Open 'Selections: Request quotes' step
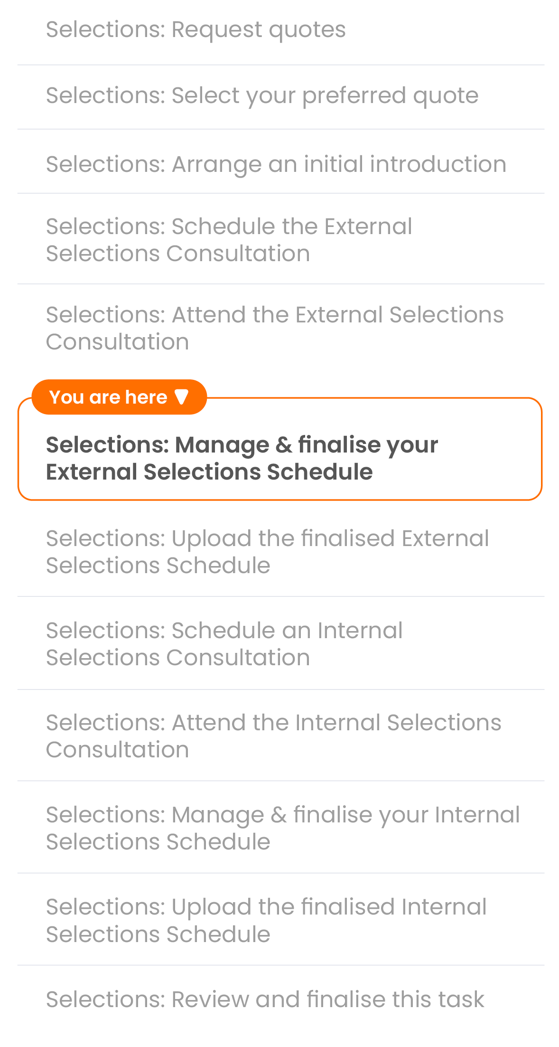Screen dimensions: 559x1047 pos(196,29)
